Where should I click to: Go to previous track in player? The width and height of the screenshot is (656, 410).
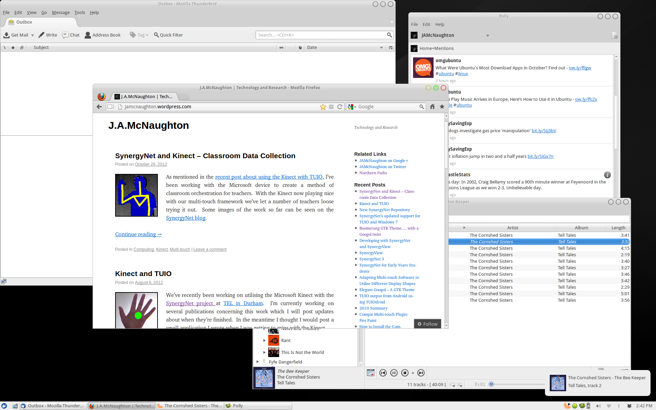click(383, 373)
